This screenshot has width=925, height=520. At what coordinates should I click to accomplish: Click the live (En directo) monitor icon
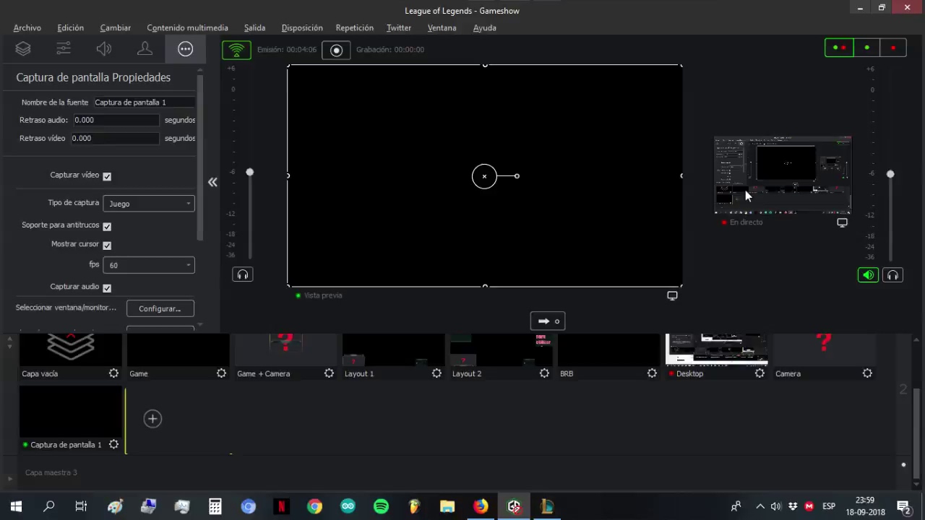tap(842, 222)
